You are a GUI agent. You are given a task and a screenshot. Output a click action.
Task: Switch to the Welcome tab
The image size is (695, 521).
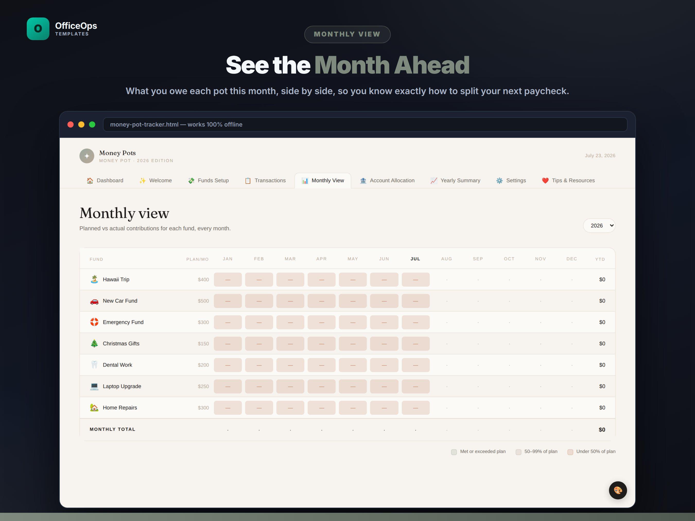[155, 181]
